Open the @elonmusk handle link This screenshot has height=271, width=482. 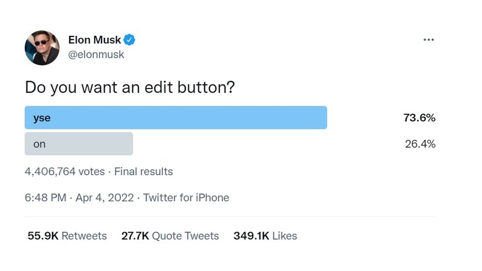click(96, 54)
